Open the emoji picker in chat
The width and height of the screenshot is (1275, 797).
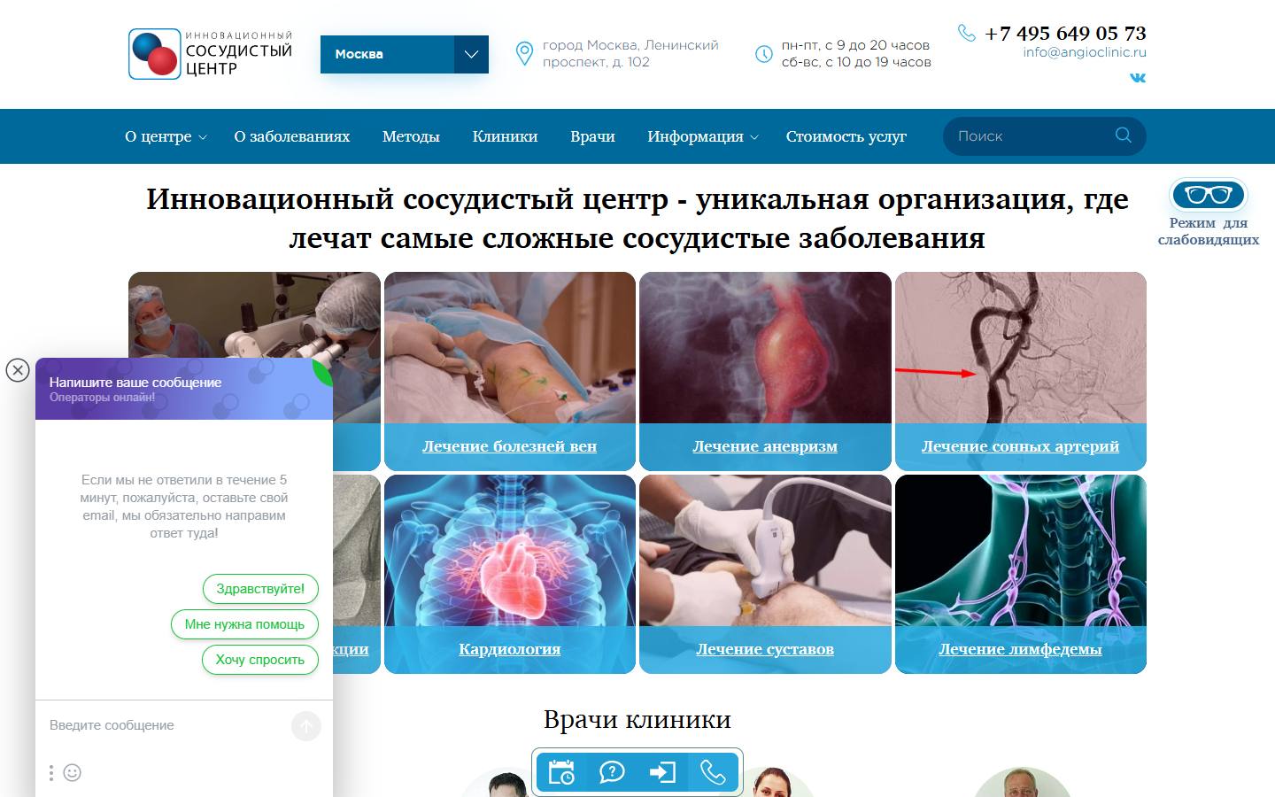73,773
